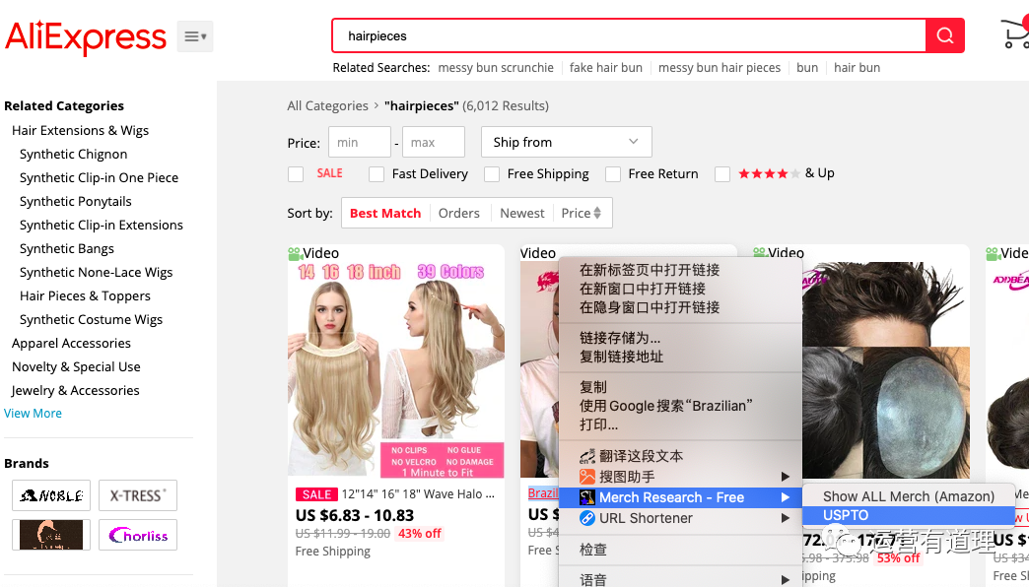Choose 复制链接地址 from context menu

coord(621,357)
